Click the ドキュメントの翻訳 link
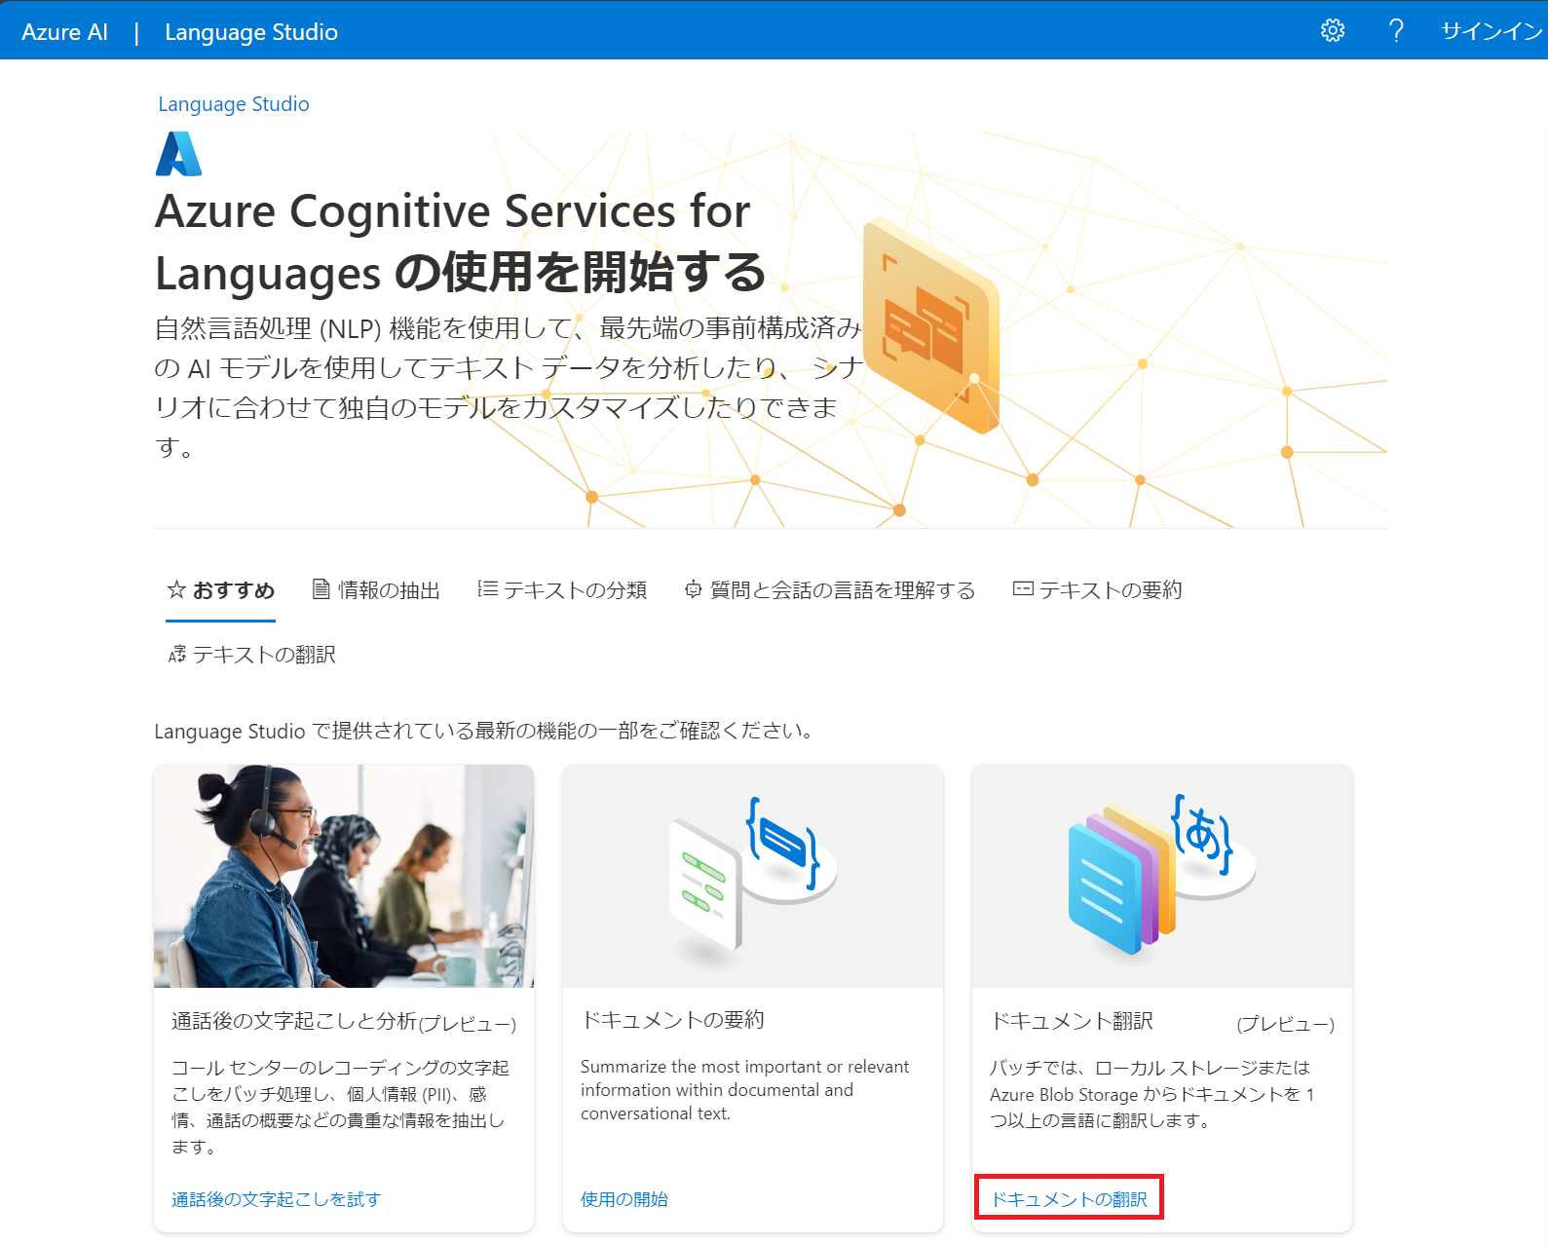Screen dimensions: 1548x1245 coord(1069,1199)
